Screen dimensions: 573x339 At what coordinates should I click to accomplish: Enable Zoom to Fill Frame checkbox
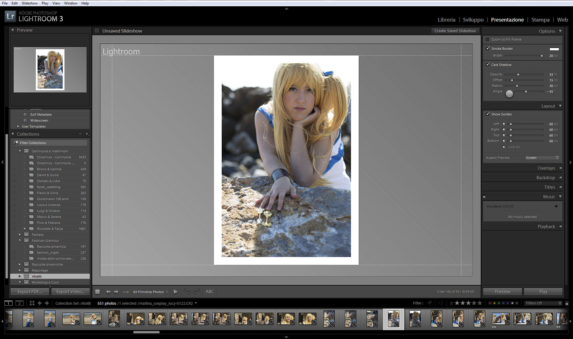[487, 39]
